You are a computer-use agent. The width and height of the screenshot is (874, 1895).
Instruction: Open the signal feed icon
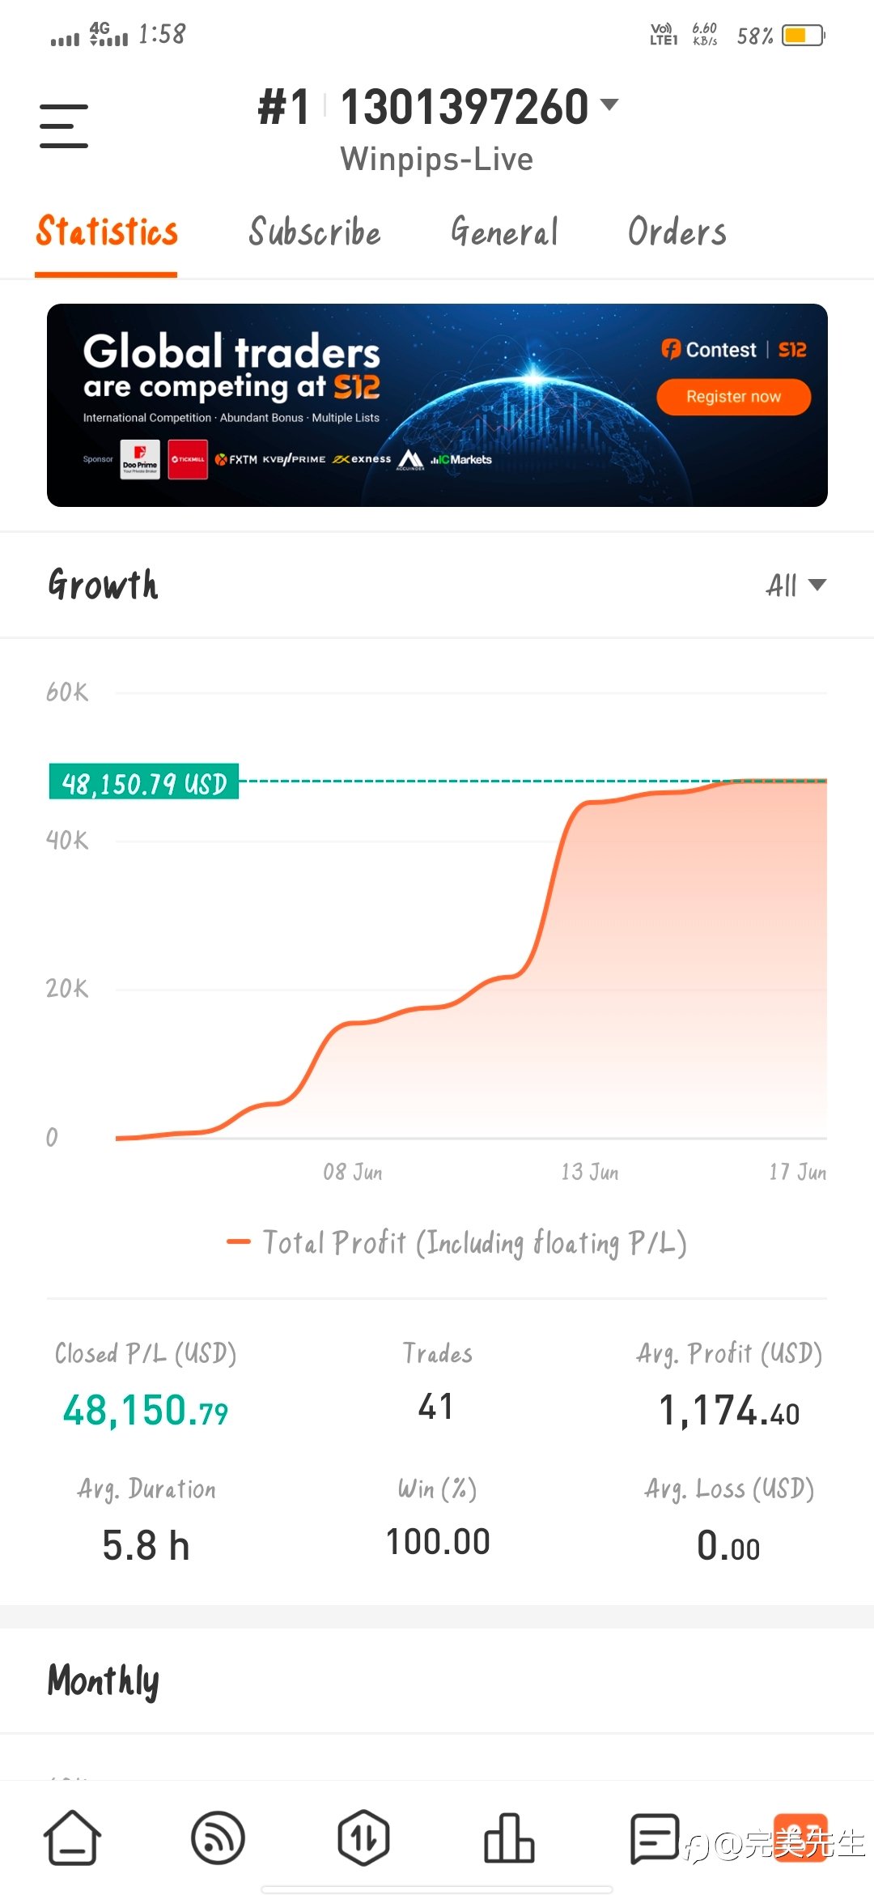click(x=218, y=1838)
